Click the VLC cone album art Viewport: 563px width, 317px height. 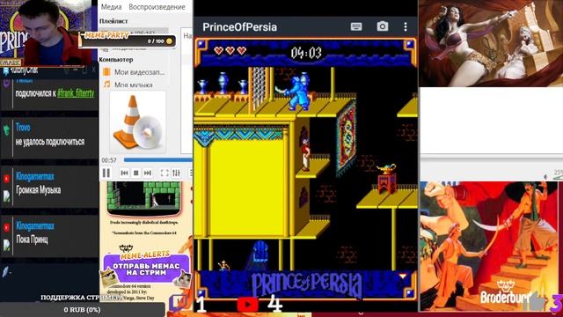[x=137, y=122]
